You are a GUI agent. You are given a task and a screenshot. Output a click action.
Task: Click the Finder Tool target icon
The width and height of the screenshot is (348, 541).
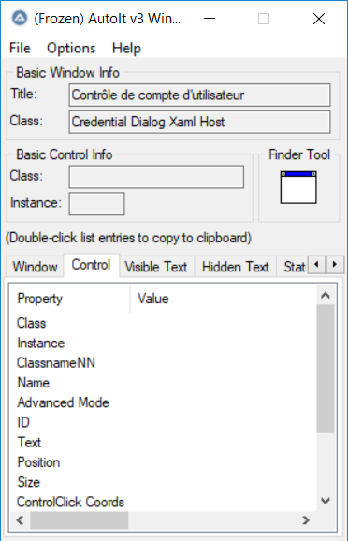click(298, 187)
